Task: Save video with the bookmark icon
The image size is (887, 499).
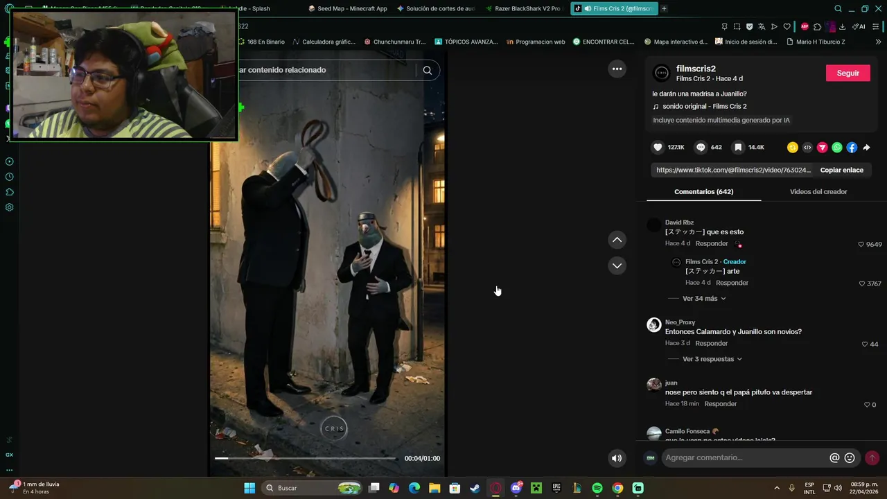Action: 738,147
